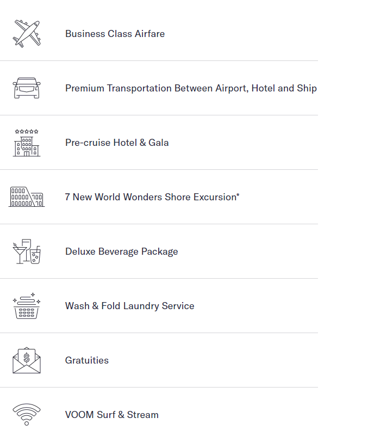Select the five-star hotel building icon
The image size is (368, 430).
tap(27, 143)
